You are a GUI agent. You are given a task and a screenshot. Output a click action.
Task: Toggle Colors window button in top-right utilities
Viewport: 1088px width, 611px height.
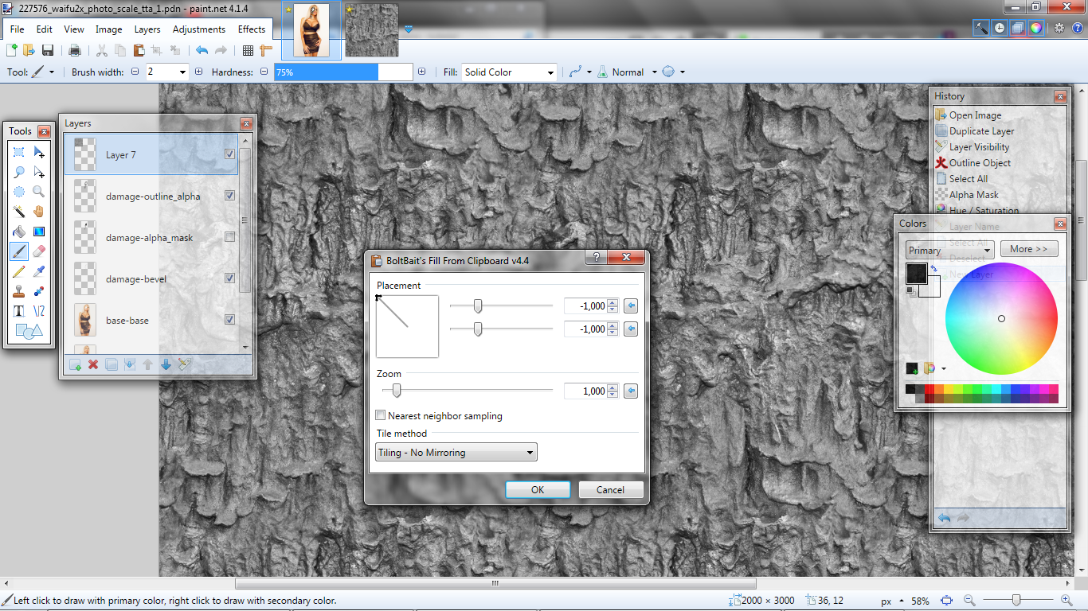click(1035, 28)
